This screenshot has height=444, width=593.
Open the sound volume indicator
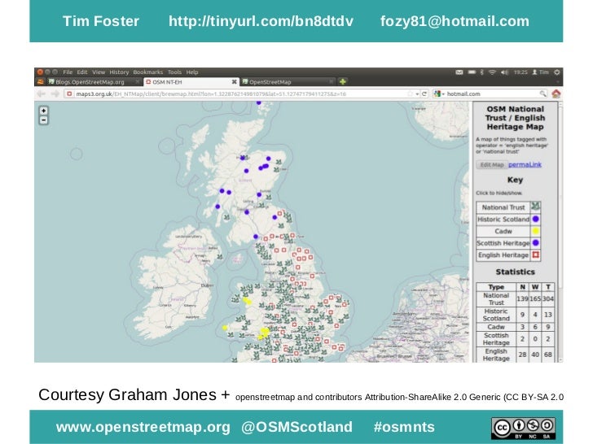[x=504, y=72]
